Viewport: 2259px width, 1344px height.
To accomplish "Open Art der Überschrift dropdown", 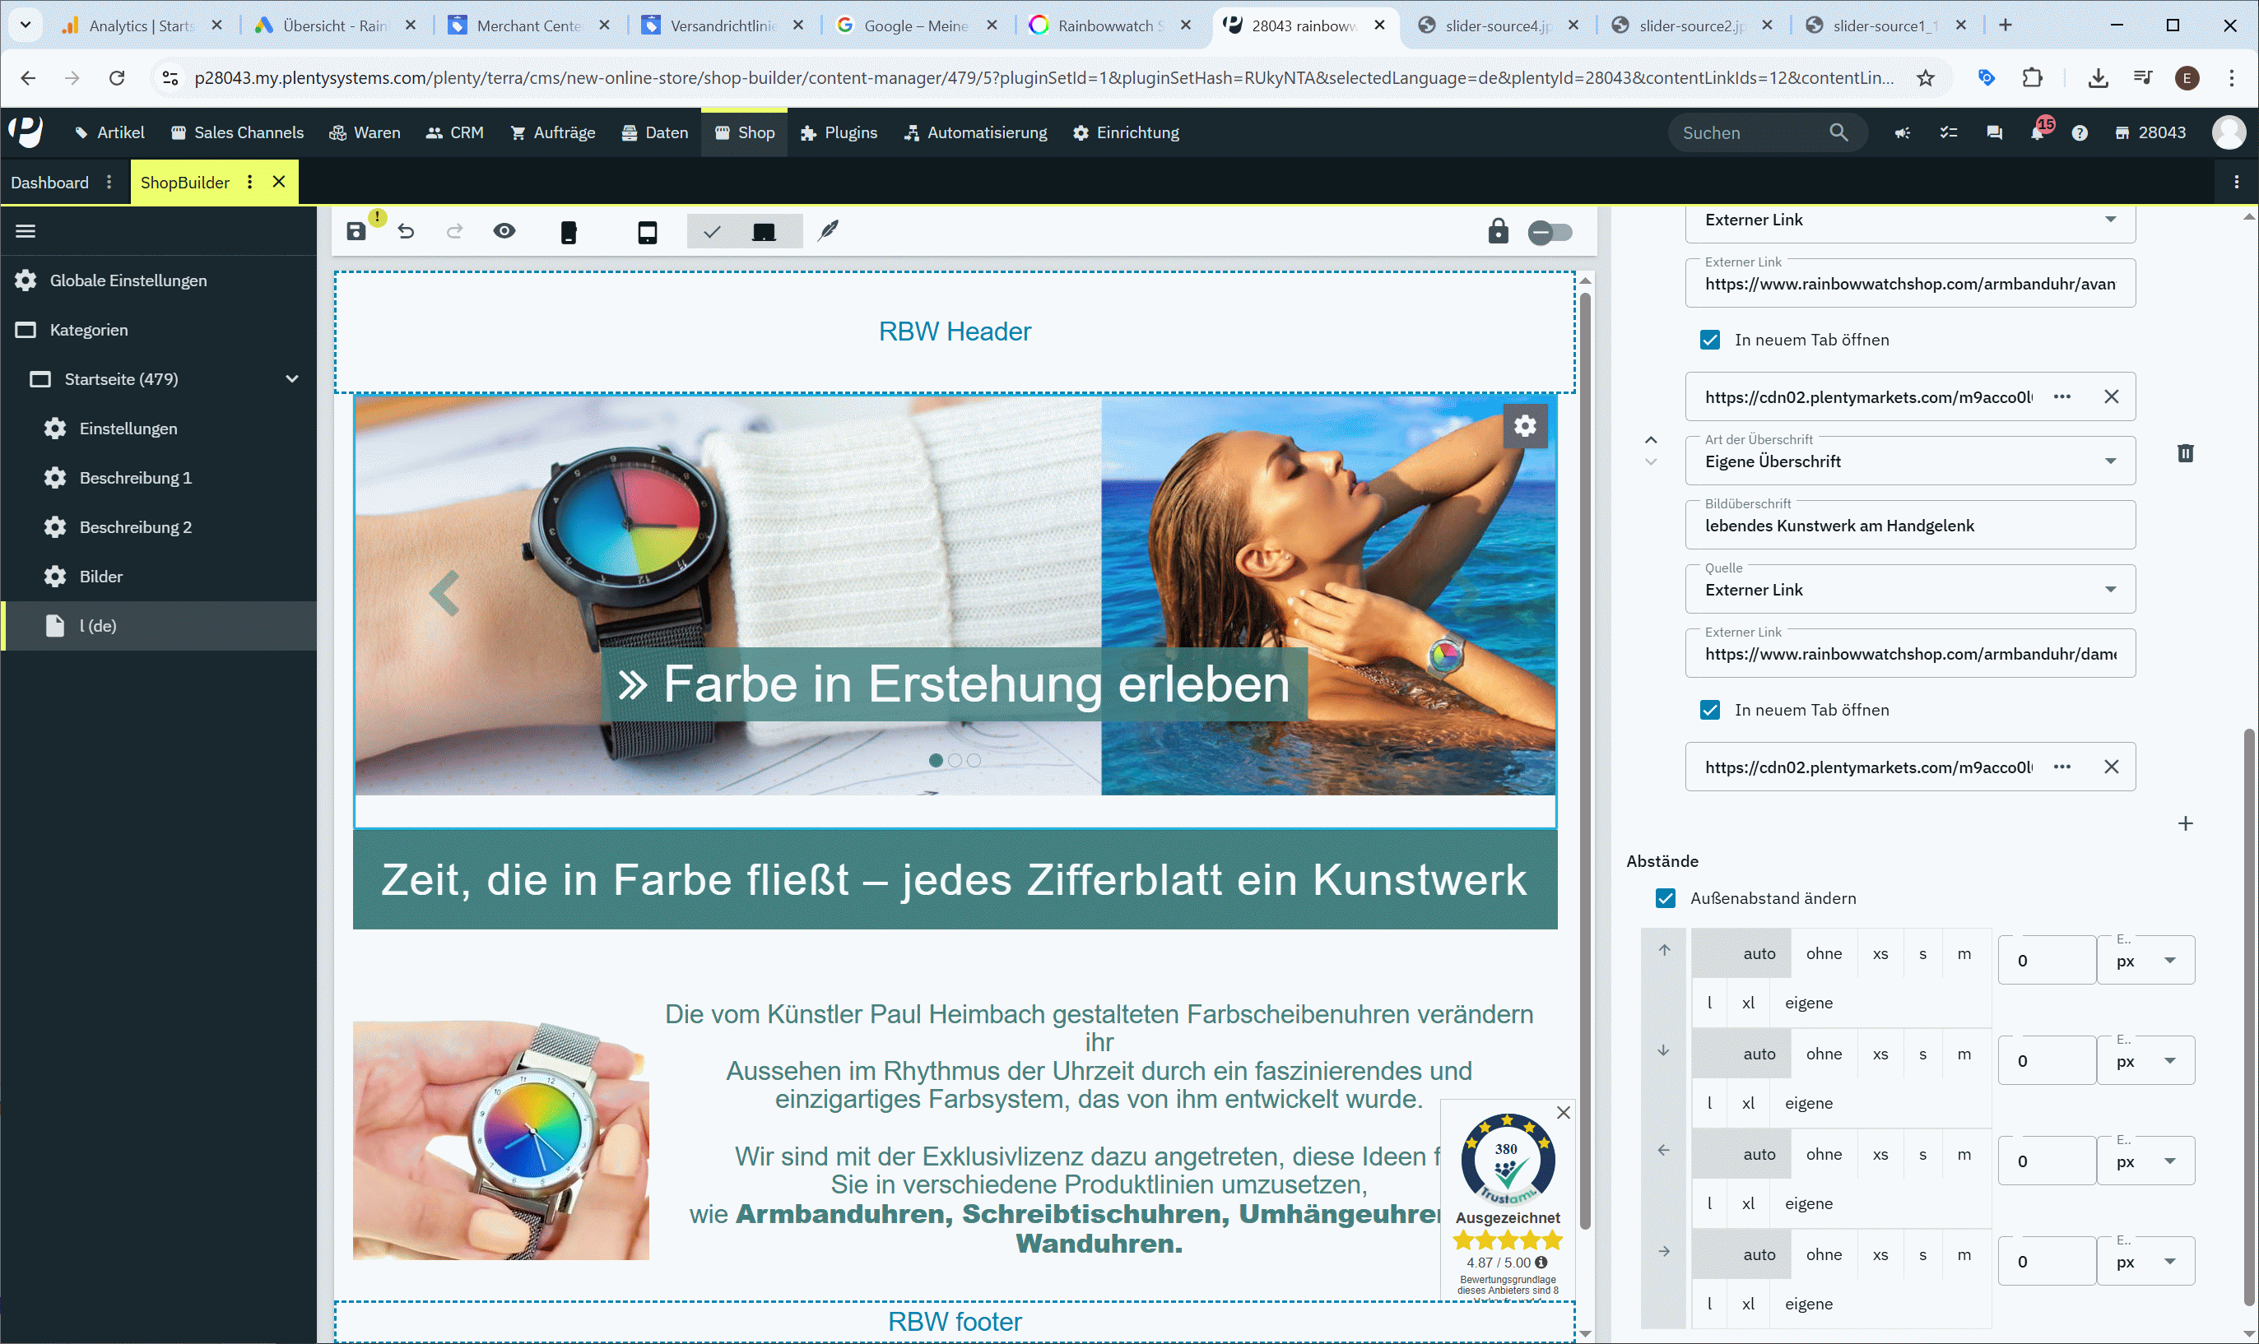I will (x=1909, y=461).
